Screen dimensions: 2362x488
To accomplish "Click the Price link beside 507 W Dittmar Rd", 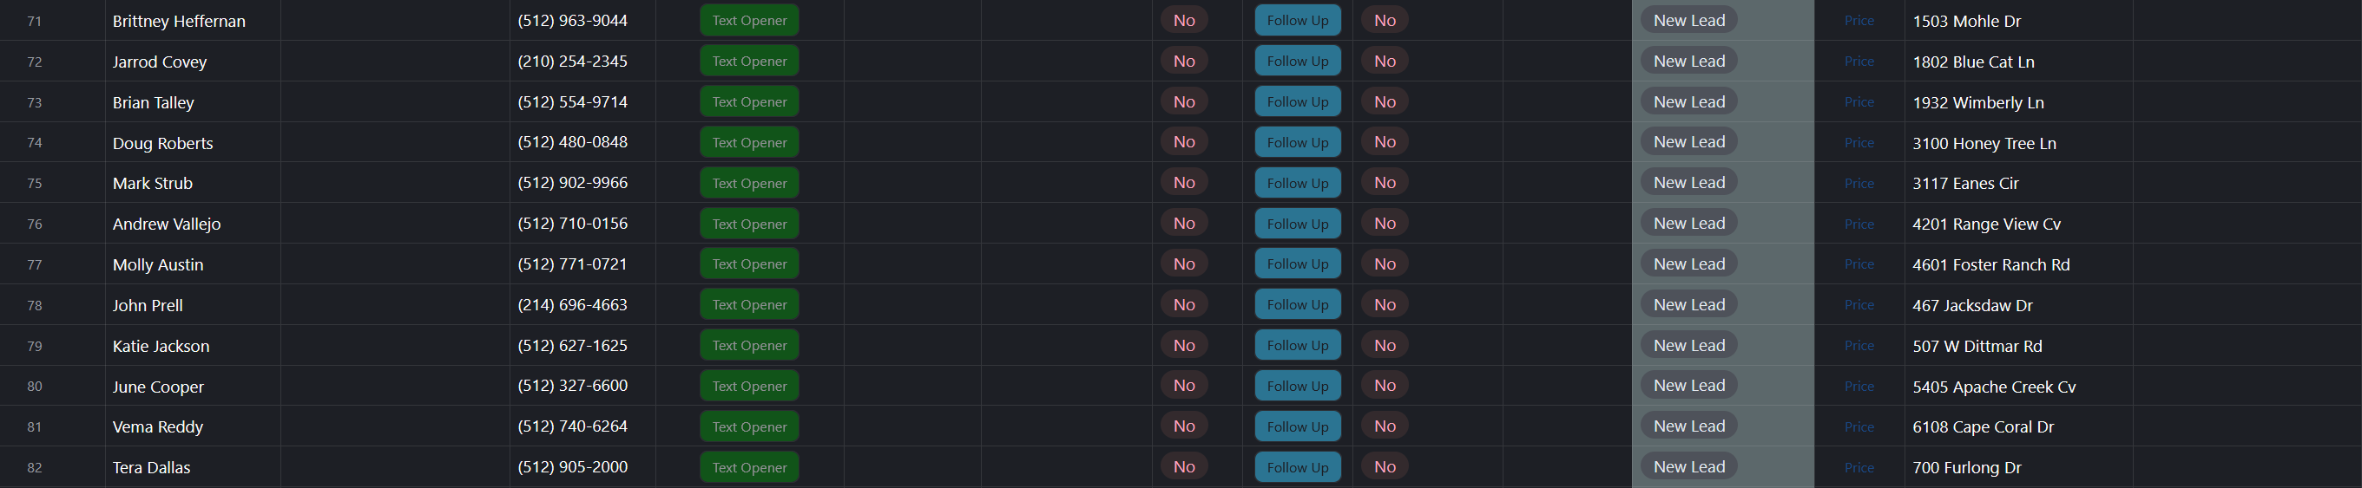I will point(1859,346).
